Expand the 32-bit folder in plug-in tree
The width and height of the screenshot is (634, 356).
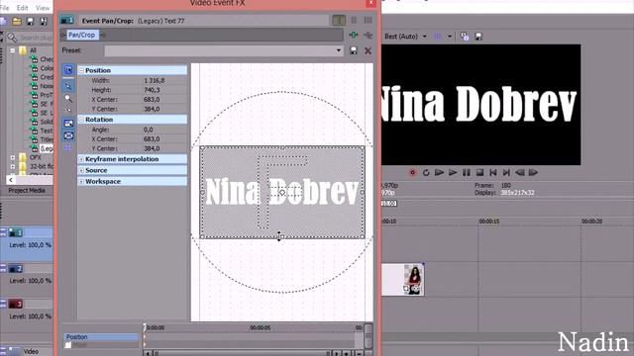click(x=13, y=166)
